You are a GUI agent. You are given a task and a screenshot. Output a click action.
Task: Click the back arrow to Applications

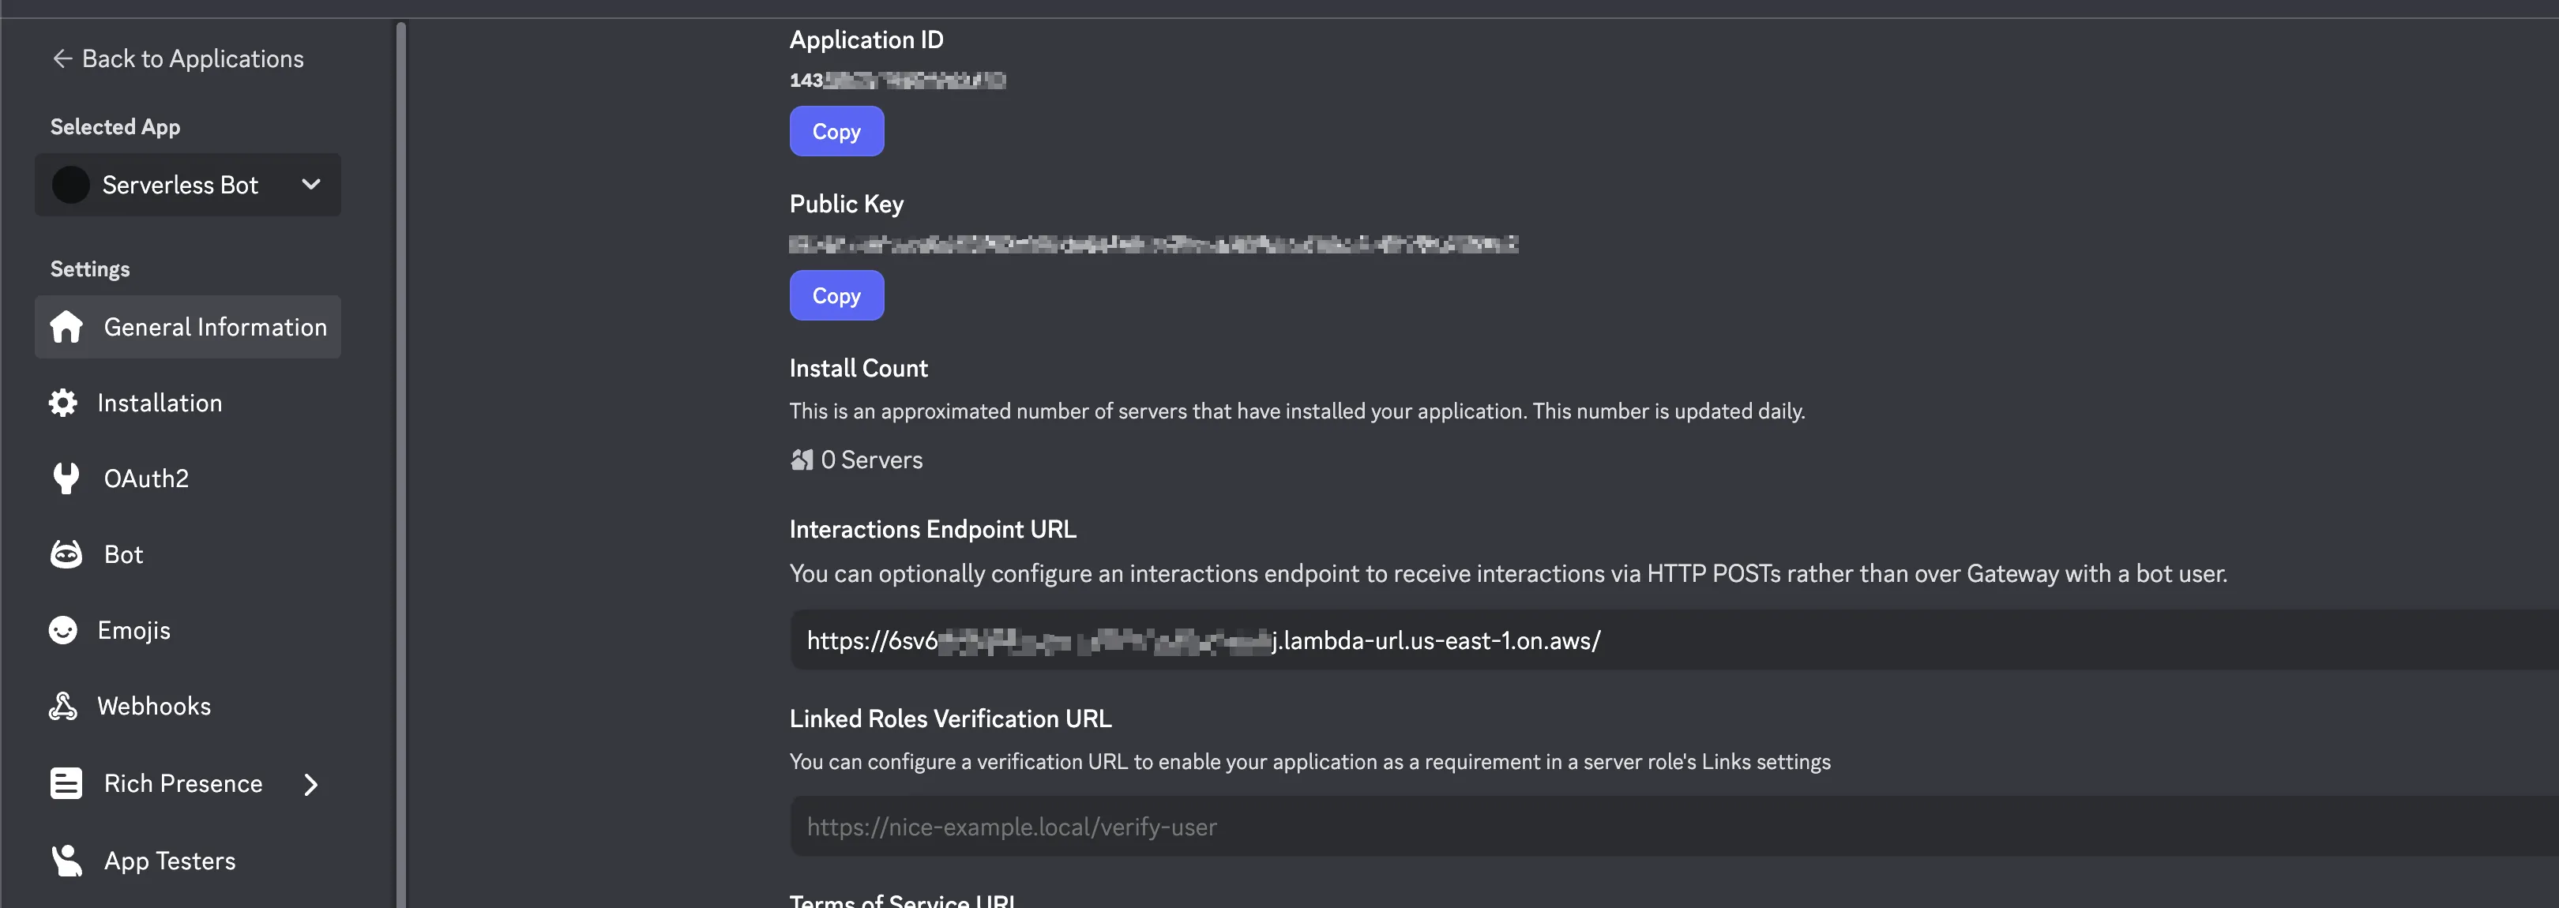[x=62, y=58]
